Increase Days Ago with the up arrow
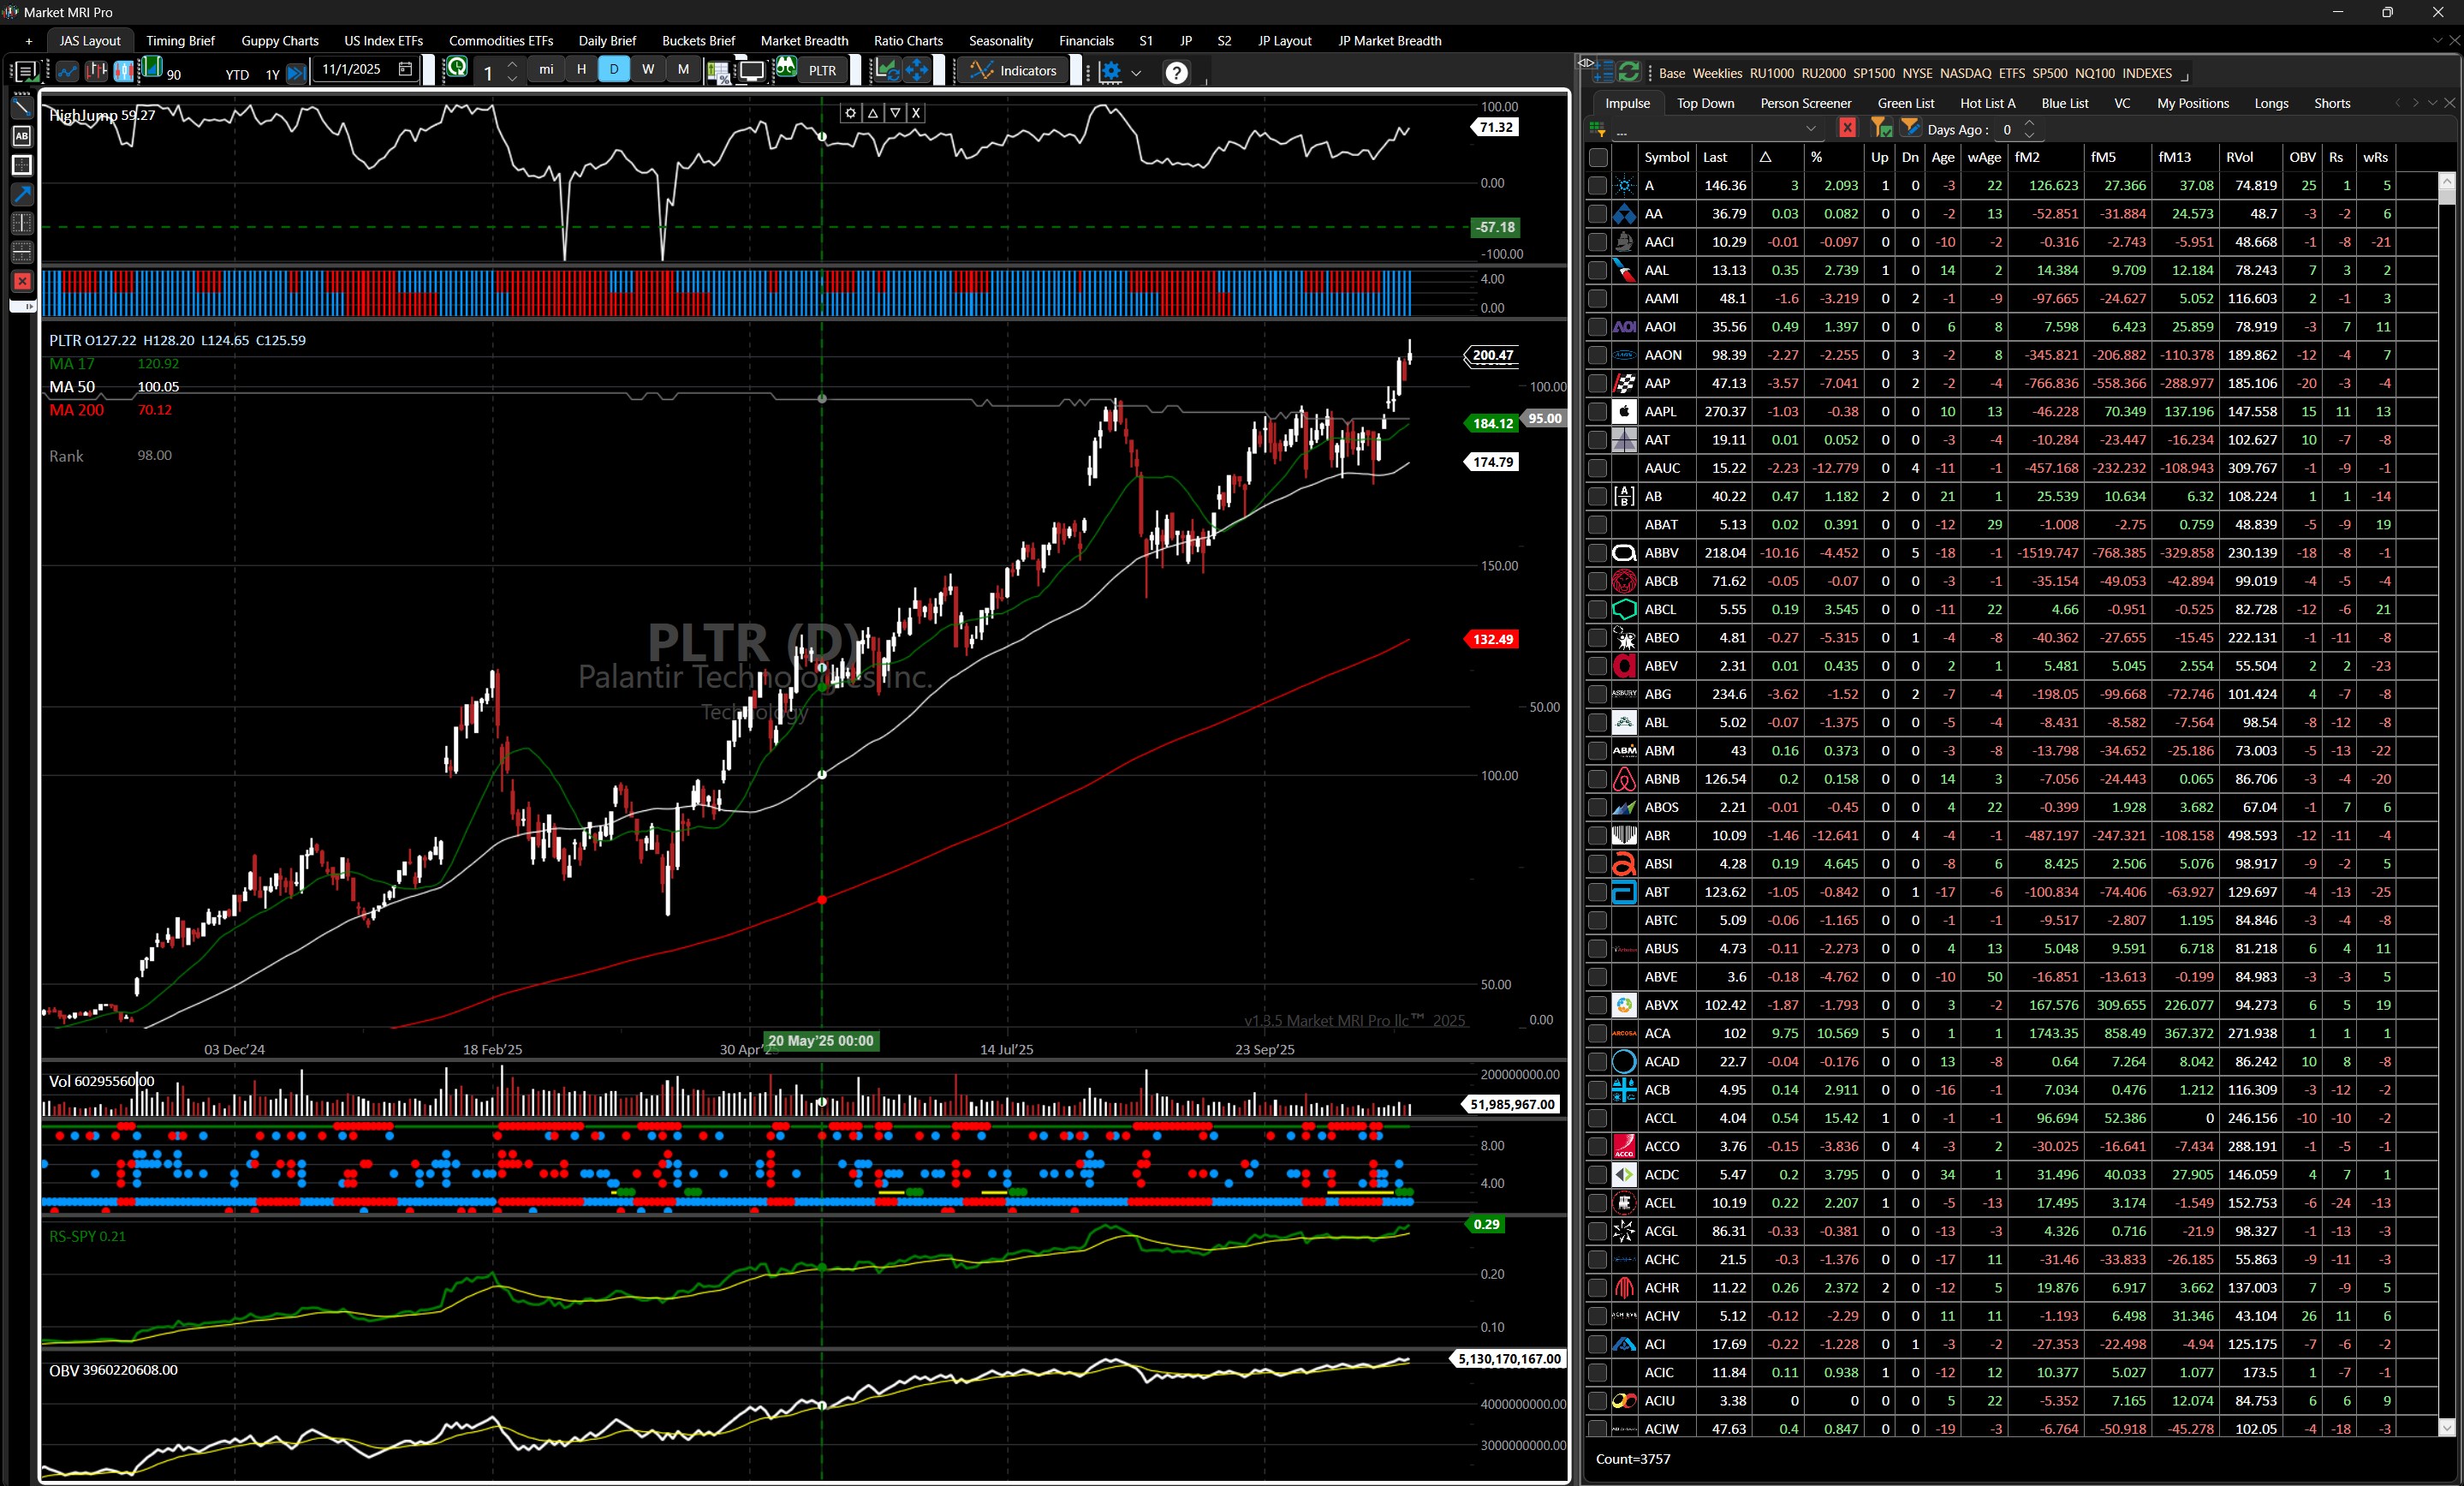 pyautogui.click(x=2031, y=123)
